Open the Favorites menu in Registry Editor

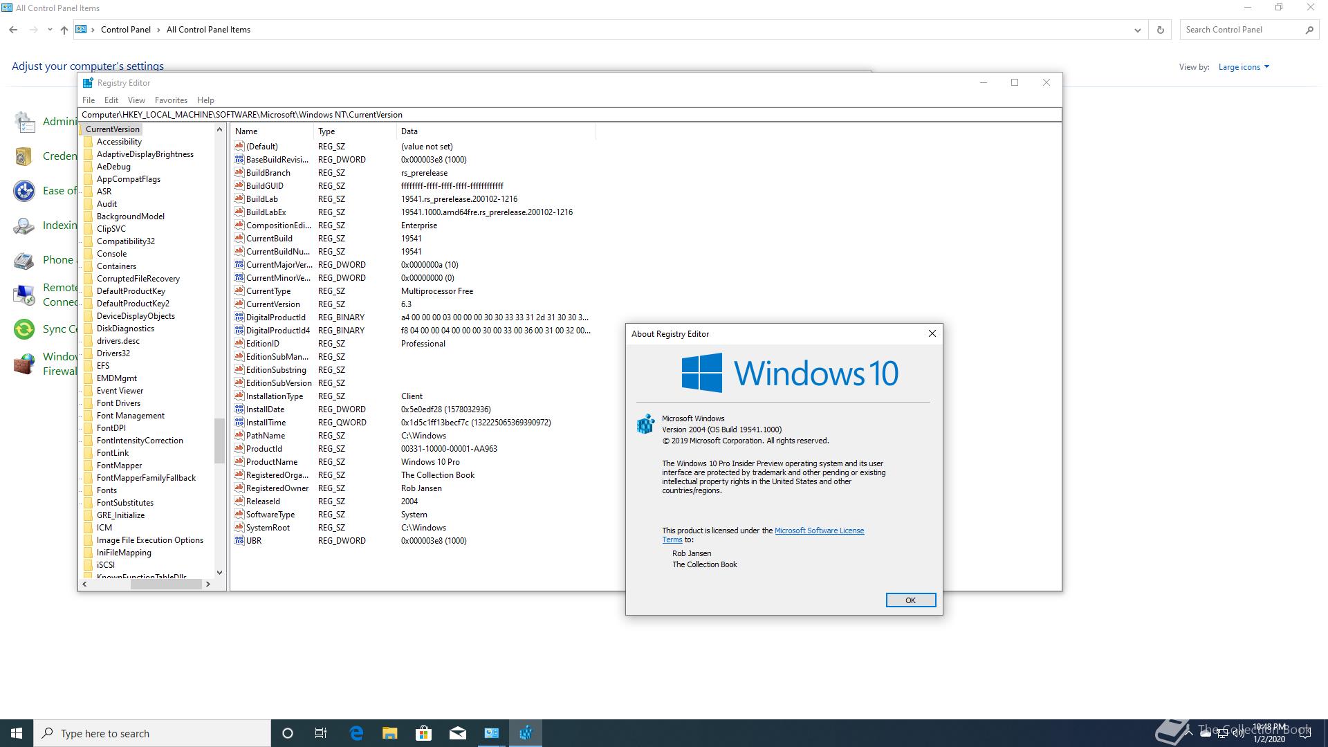[171, 100]
